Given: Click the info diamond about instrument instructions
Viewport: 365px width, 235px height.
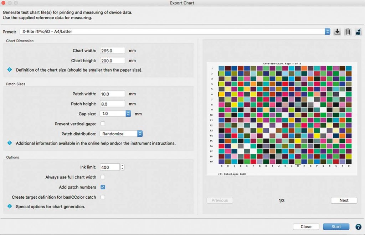Looking at the screenshot, I should pos(9,143).
